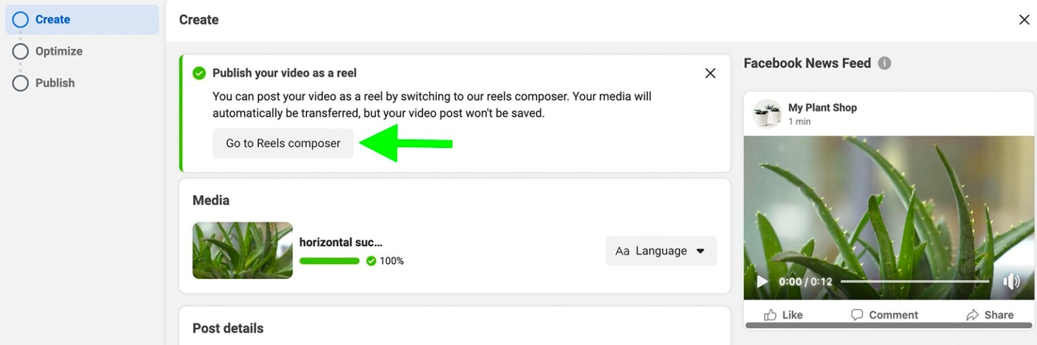Open the Language dropdown

click(x=661, y=250)
